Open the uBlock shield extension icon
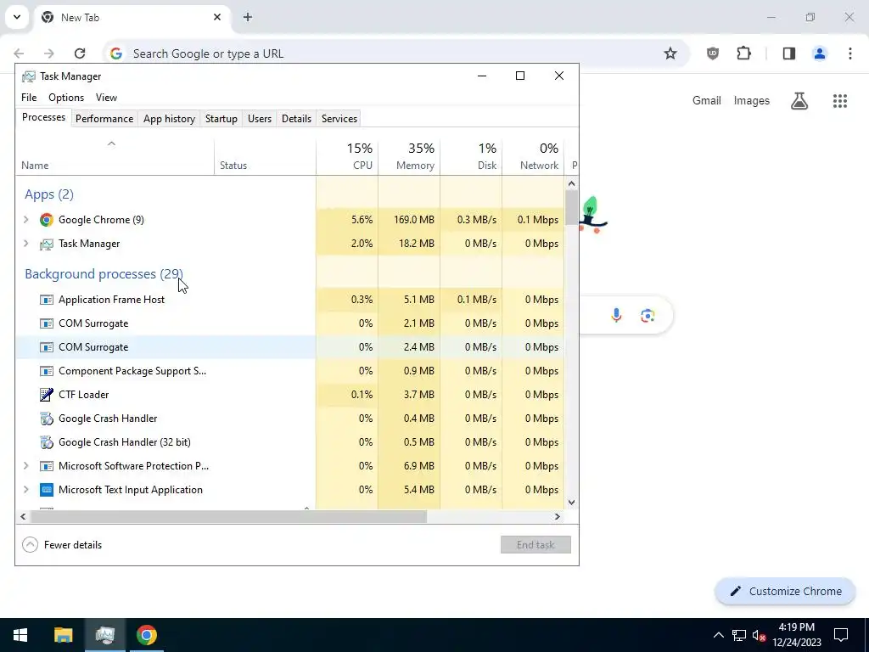 point(713,53)
